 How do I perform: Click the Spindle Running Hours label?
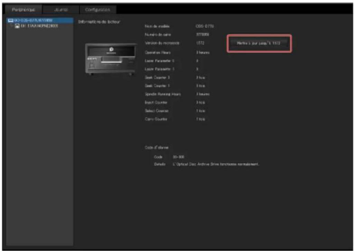coord(163,94)
